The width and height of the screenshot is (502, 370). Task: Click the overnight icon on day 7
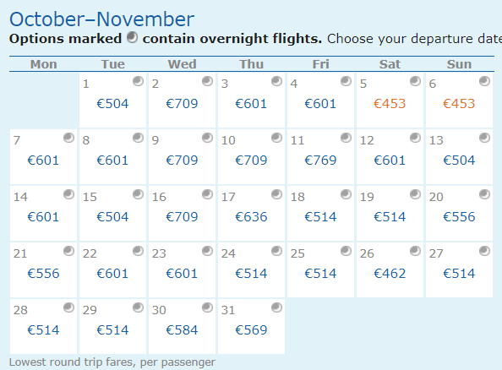pos(68,138)
